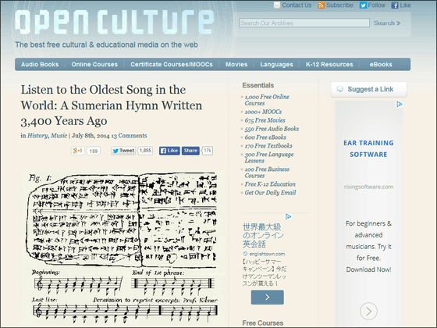Click the speech bubble icon beside Suggest a Link
The image size is (437, 328).
coord(339,89)
